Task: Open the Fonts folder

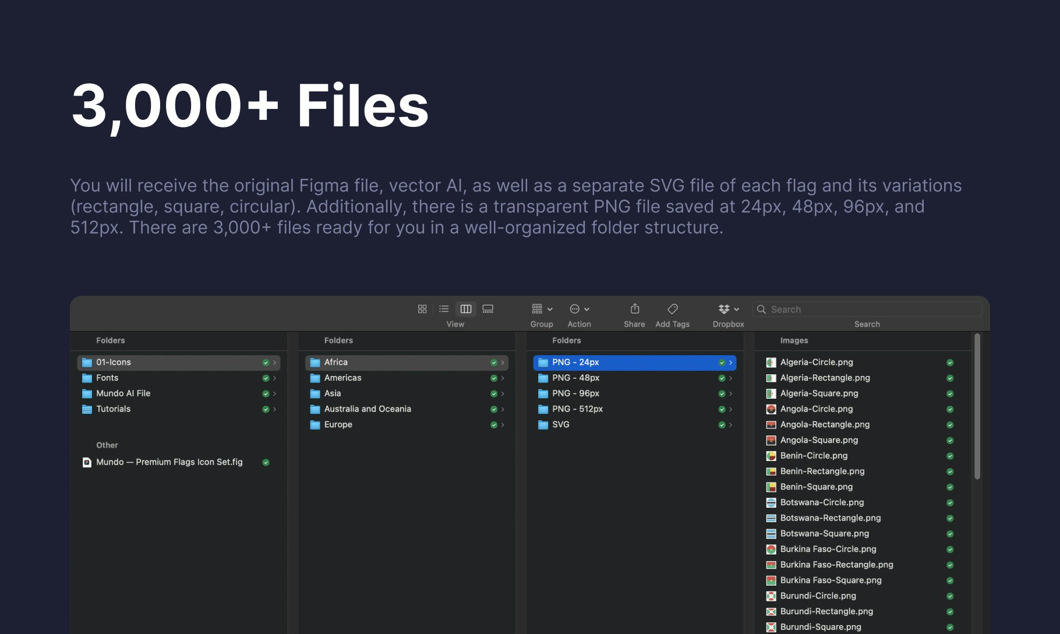Action: point(179,378)
